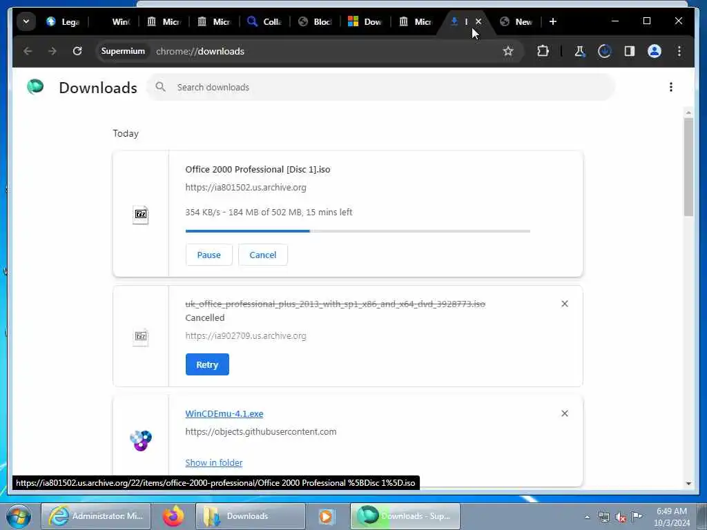Reload the downloads page
This screenshot has height=530, width=707.
click(77, 51)
